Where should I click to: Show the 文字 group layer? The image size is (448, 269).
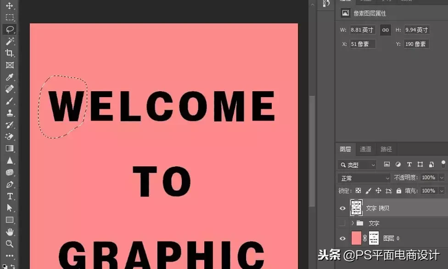pyautogui.click(x=342, y=223)
